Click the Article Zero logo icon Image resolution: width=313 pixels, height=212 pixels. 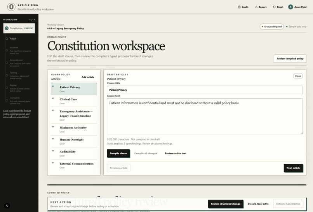pos(11,7)
